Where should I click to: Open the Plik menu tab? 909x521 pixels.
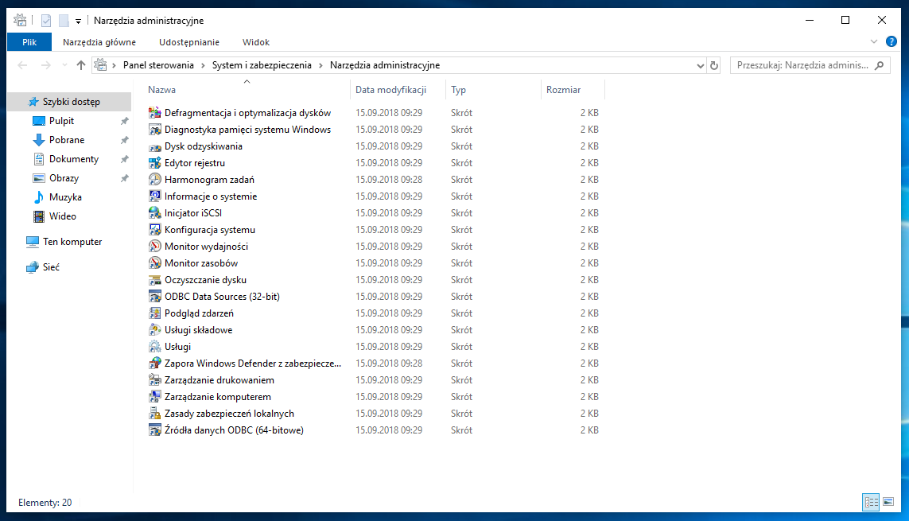click(x=29, y=42)
